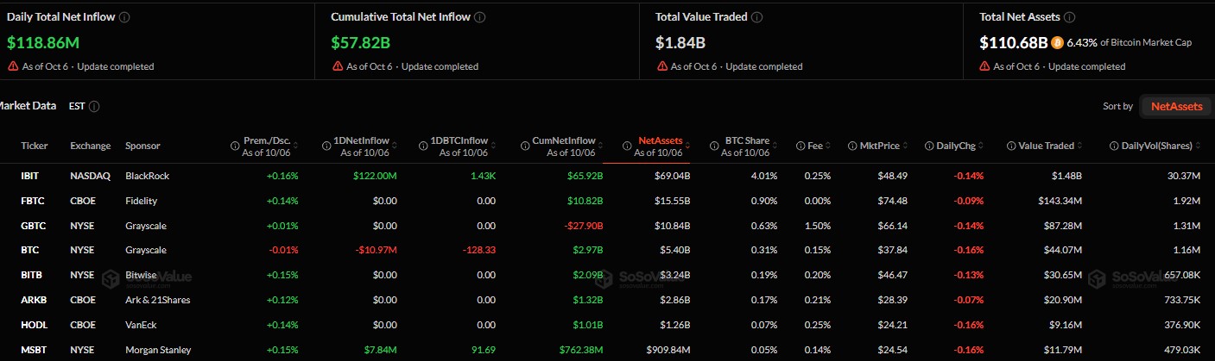Click info icon beside Prem./Dsc. column
1215x361 pixels.
tap(235, 146)
